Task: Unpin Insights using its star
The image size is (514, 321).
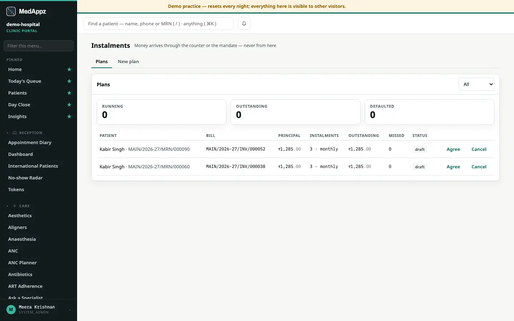Action: point(69,117)
